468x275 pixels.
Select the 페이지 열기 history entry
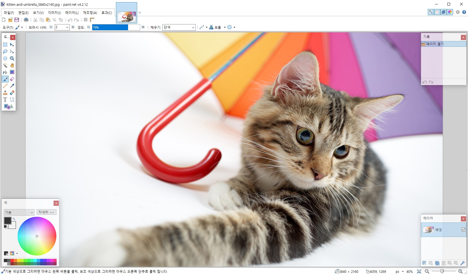point(444,44)
